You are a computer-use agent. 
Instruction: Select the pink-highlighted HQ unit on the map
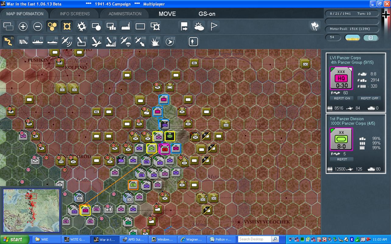coord(165,149)
